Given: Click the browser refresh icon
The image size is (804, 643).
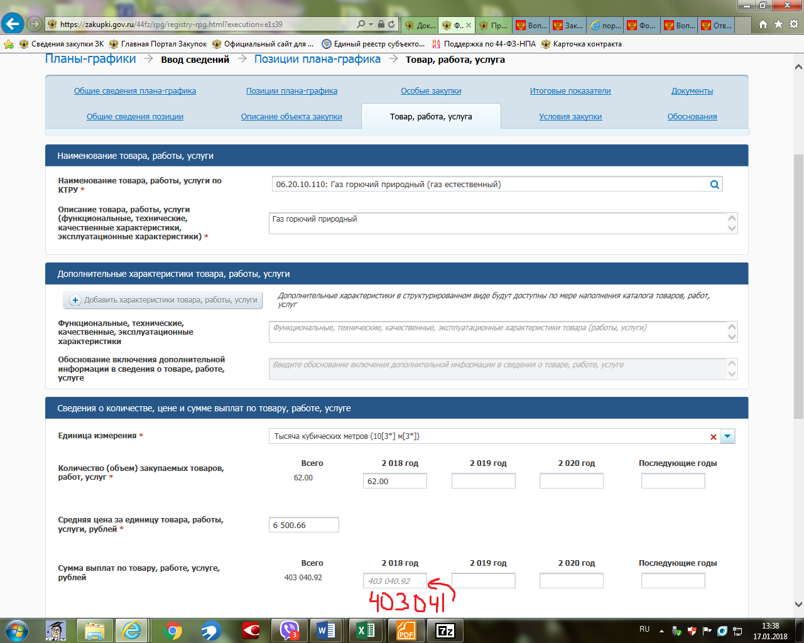Looking at the screenshot, I should (x=391, y=24).
